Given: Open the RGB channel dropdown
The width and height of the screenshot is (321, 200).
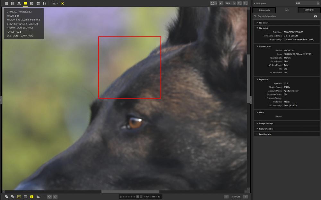Looking at the screenshot, I should (307, 3).
